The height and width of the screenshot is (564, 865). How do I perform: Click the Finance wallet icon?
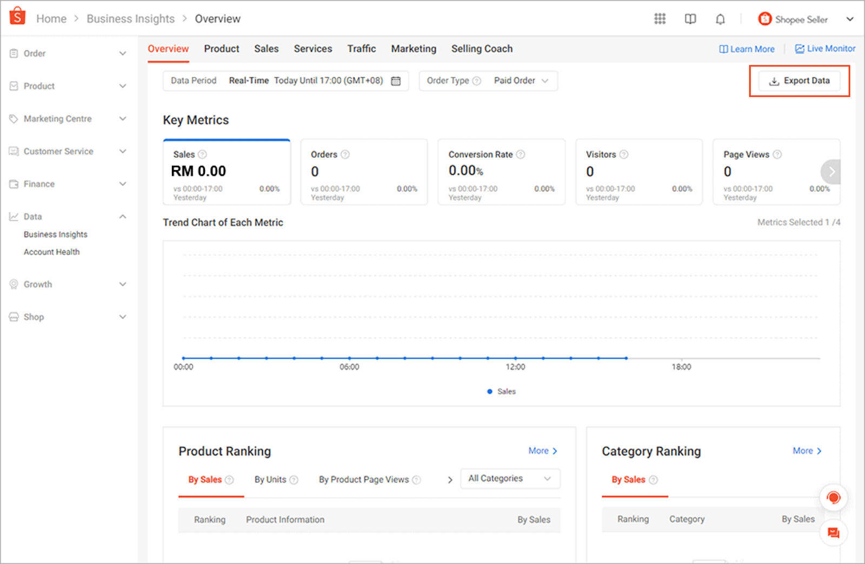click(x=14, y=184)
